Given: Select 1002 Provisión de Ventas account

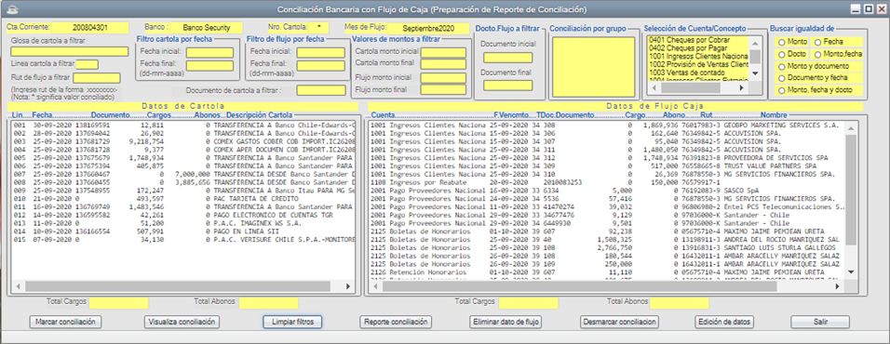Looking at the screenshot, I should [x=697, y=64].
